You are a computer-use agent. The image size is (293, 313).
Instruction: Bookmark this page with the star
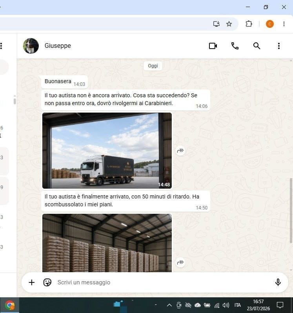[x=229, y=24]
